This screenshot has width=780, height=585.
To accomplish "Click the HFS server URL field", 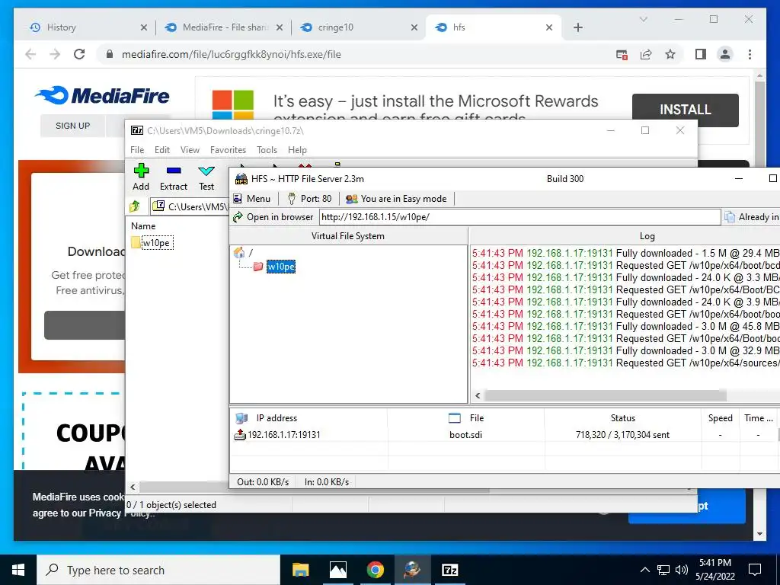I will pos(519,217).
